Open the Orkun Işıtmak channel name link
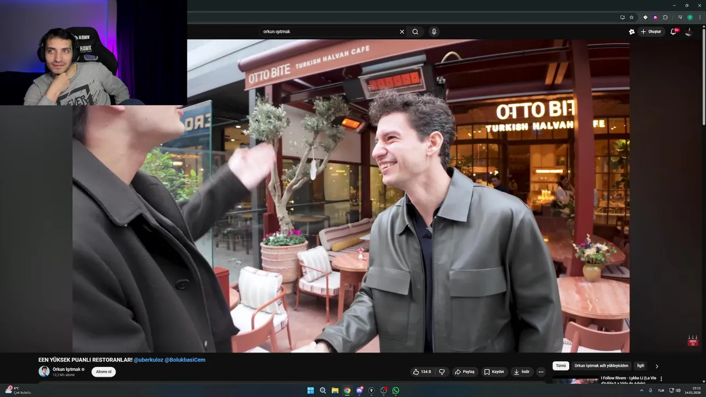This screenshot has height=397, width=706. [x=67, y=369]
